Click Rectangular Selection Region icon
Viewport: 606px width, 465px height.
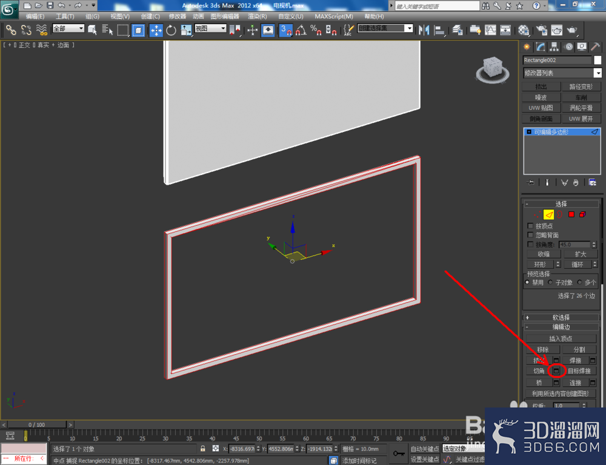coord(123,30)
